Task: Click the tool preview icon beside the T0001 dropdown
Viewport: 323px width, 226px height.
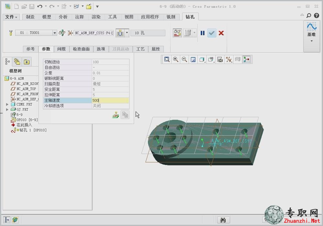Action: 62,33
